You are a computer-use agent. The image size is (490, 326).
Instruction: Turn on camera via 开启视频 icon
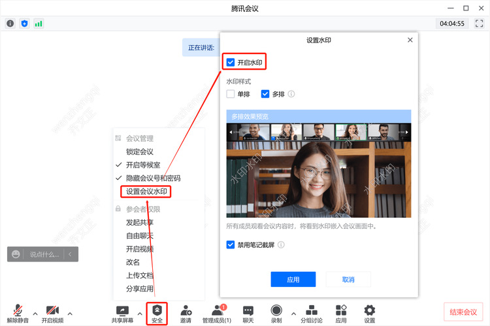tap(52, 314)
